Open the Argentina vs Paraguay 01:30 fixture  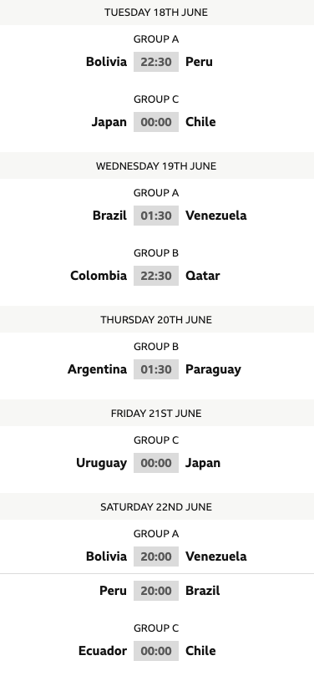tap(156, 369)
